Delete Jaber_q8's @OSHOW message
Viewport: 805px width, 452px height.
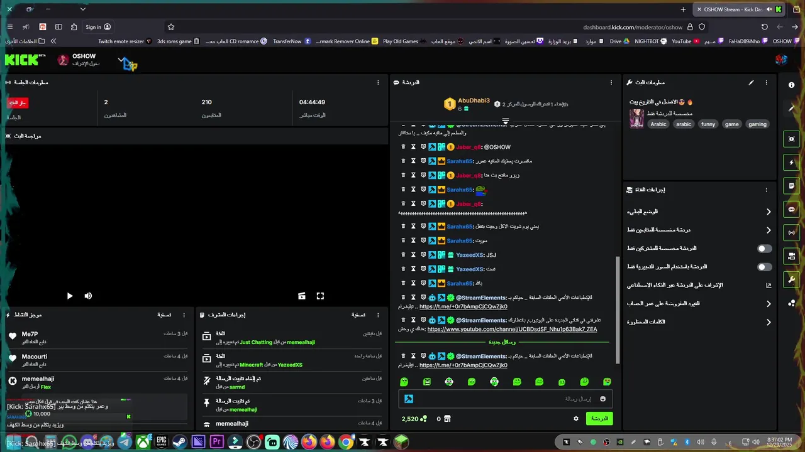pyautogui.click(x=403, y=147)
